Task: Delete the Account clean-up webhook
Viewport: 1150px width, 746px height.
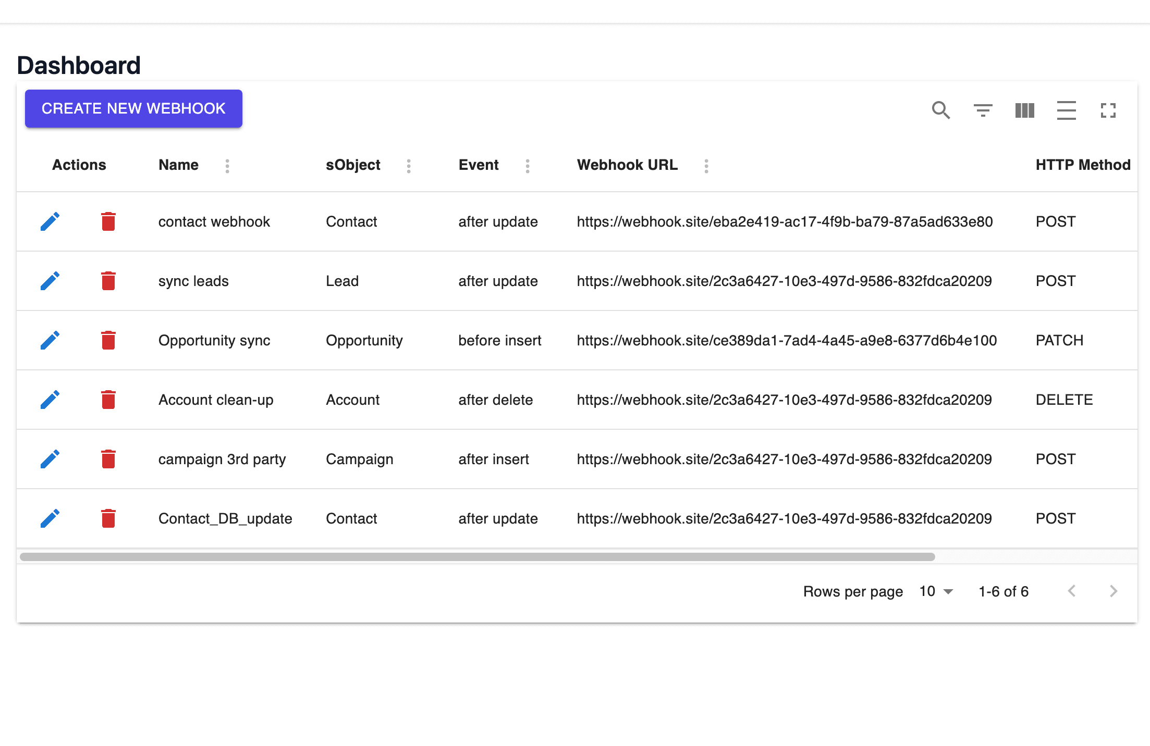Action: coord(108,400)
